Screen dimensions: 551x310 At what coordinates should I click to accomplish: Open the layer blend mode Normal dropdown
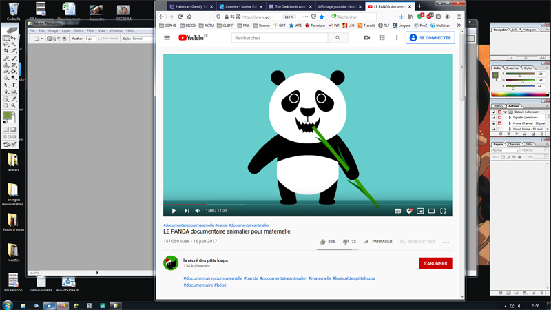505,149
